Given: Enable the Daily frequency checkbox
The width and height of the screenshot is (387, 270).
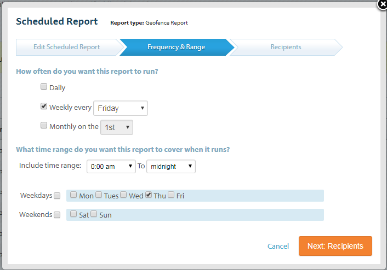Looking at the screenshot, I should pyautogui.click(x=44, y=86).
